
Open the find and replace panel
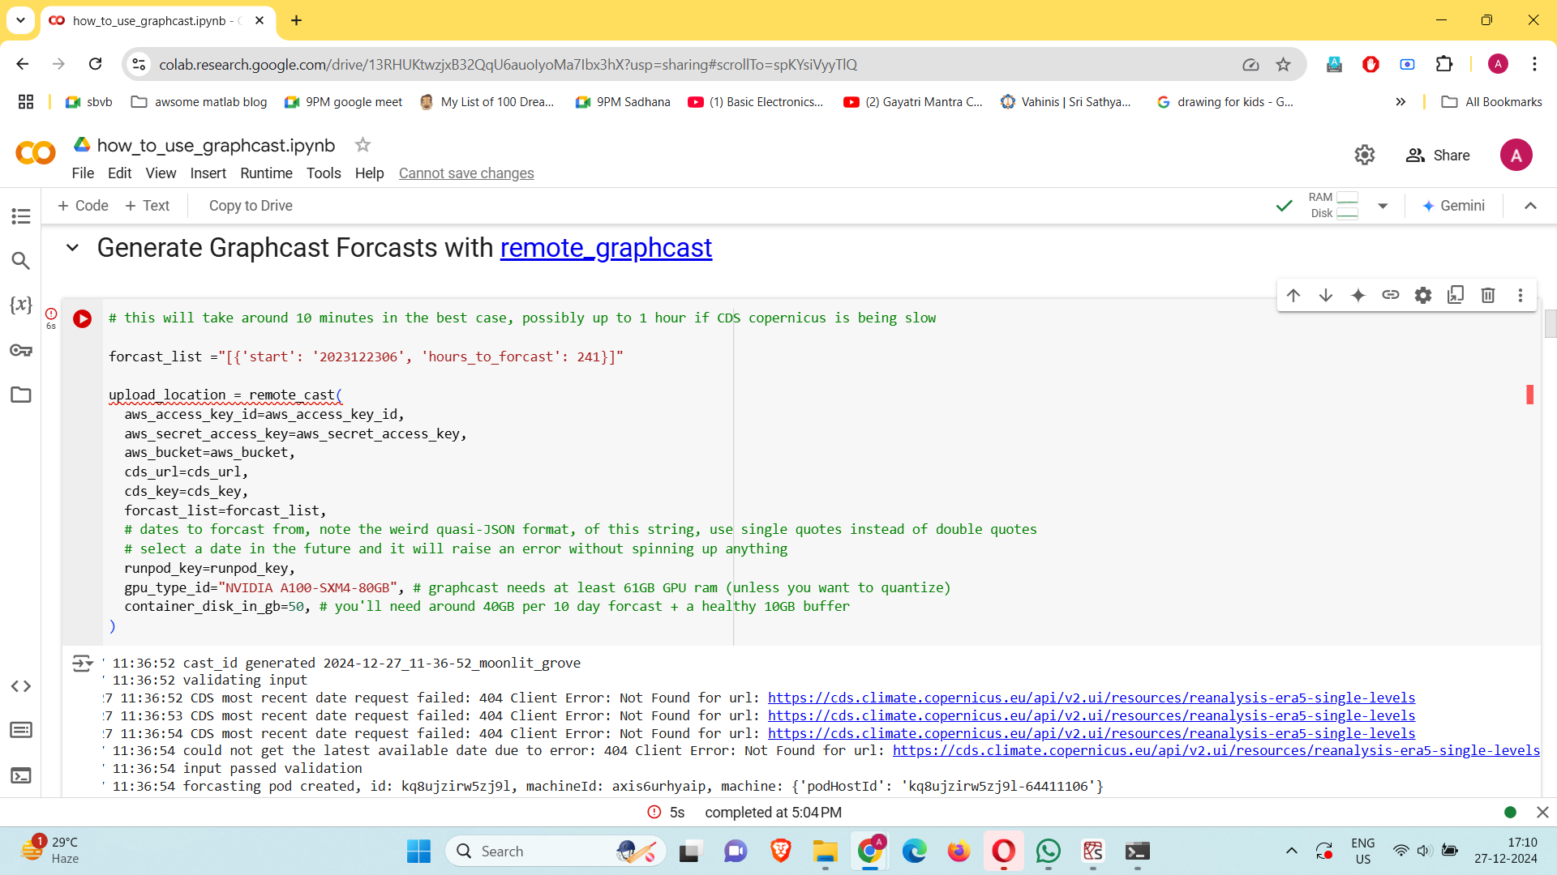[21, 261]
